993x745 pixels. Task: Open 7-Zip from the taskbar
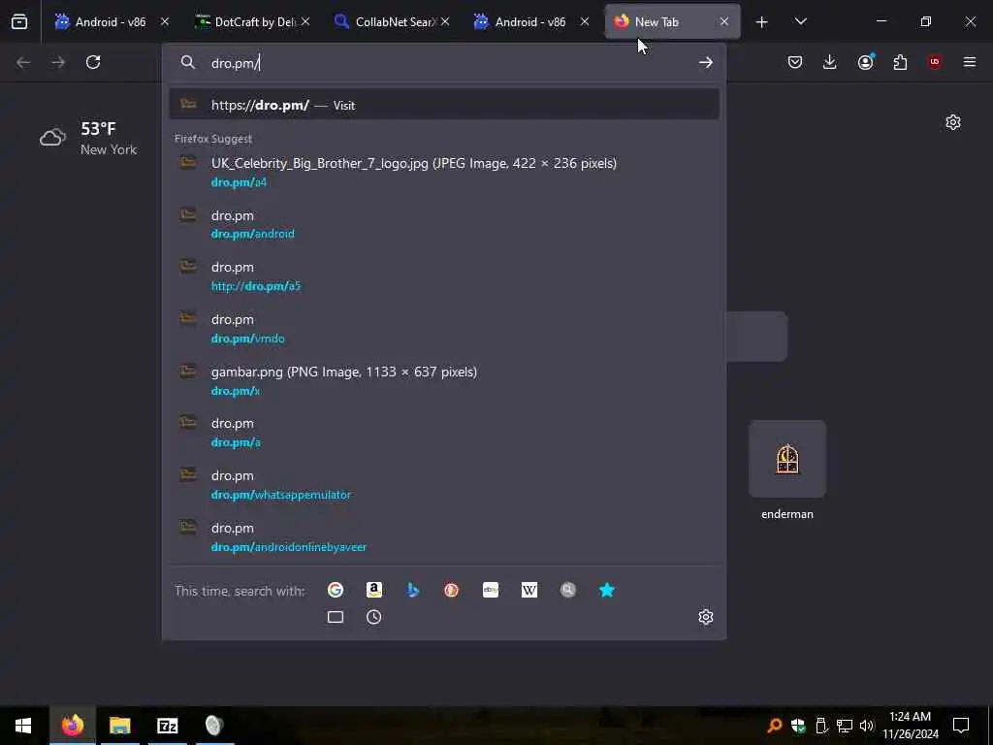[x=167, y=726]
